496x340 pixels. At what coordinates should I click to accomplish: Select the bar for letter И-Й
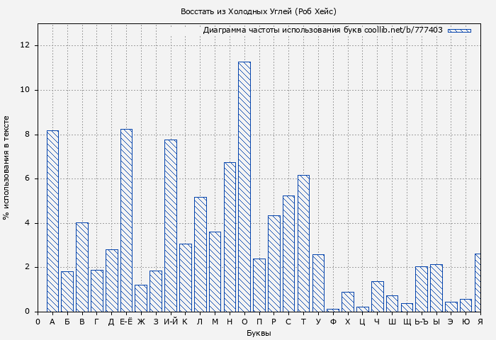click(x=170, y=225)
